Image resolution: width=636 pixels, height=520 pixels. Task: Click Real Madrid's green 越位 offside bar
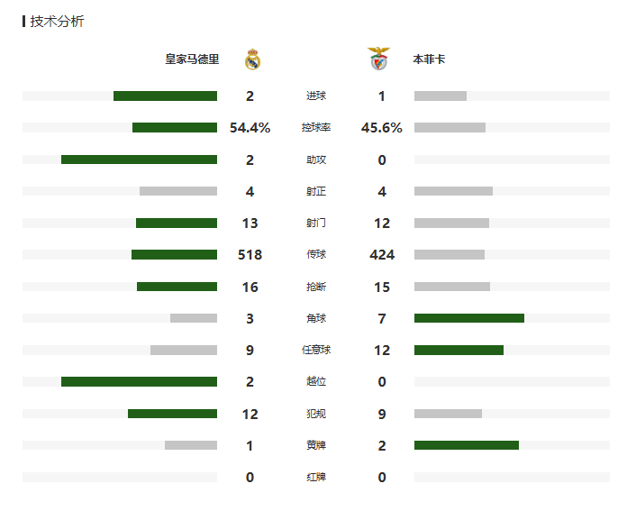click(x=139, y=381)
